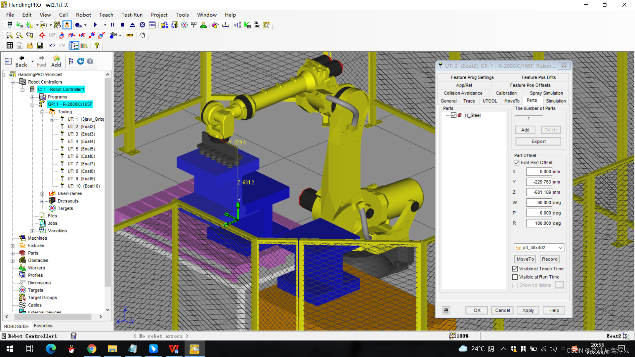This screenshot has height=357, width=635.
Task: Click the abort all (X) icon
Action: click(x=142, y=25)
